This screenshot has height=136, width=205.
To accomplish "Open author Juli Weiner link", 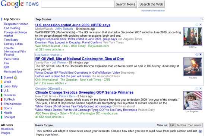I will (x=59, y=62).
